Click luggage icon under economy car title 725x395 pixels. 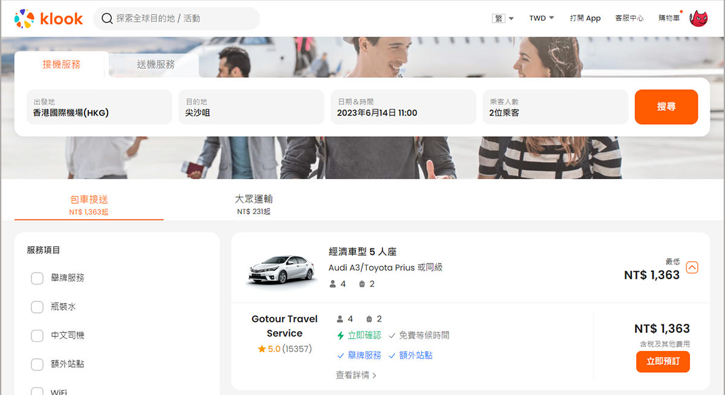click(362, 284)
